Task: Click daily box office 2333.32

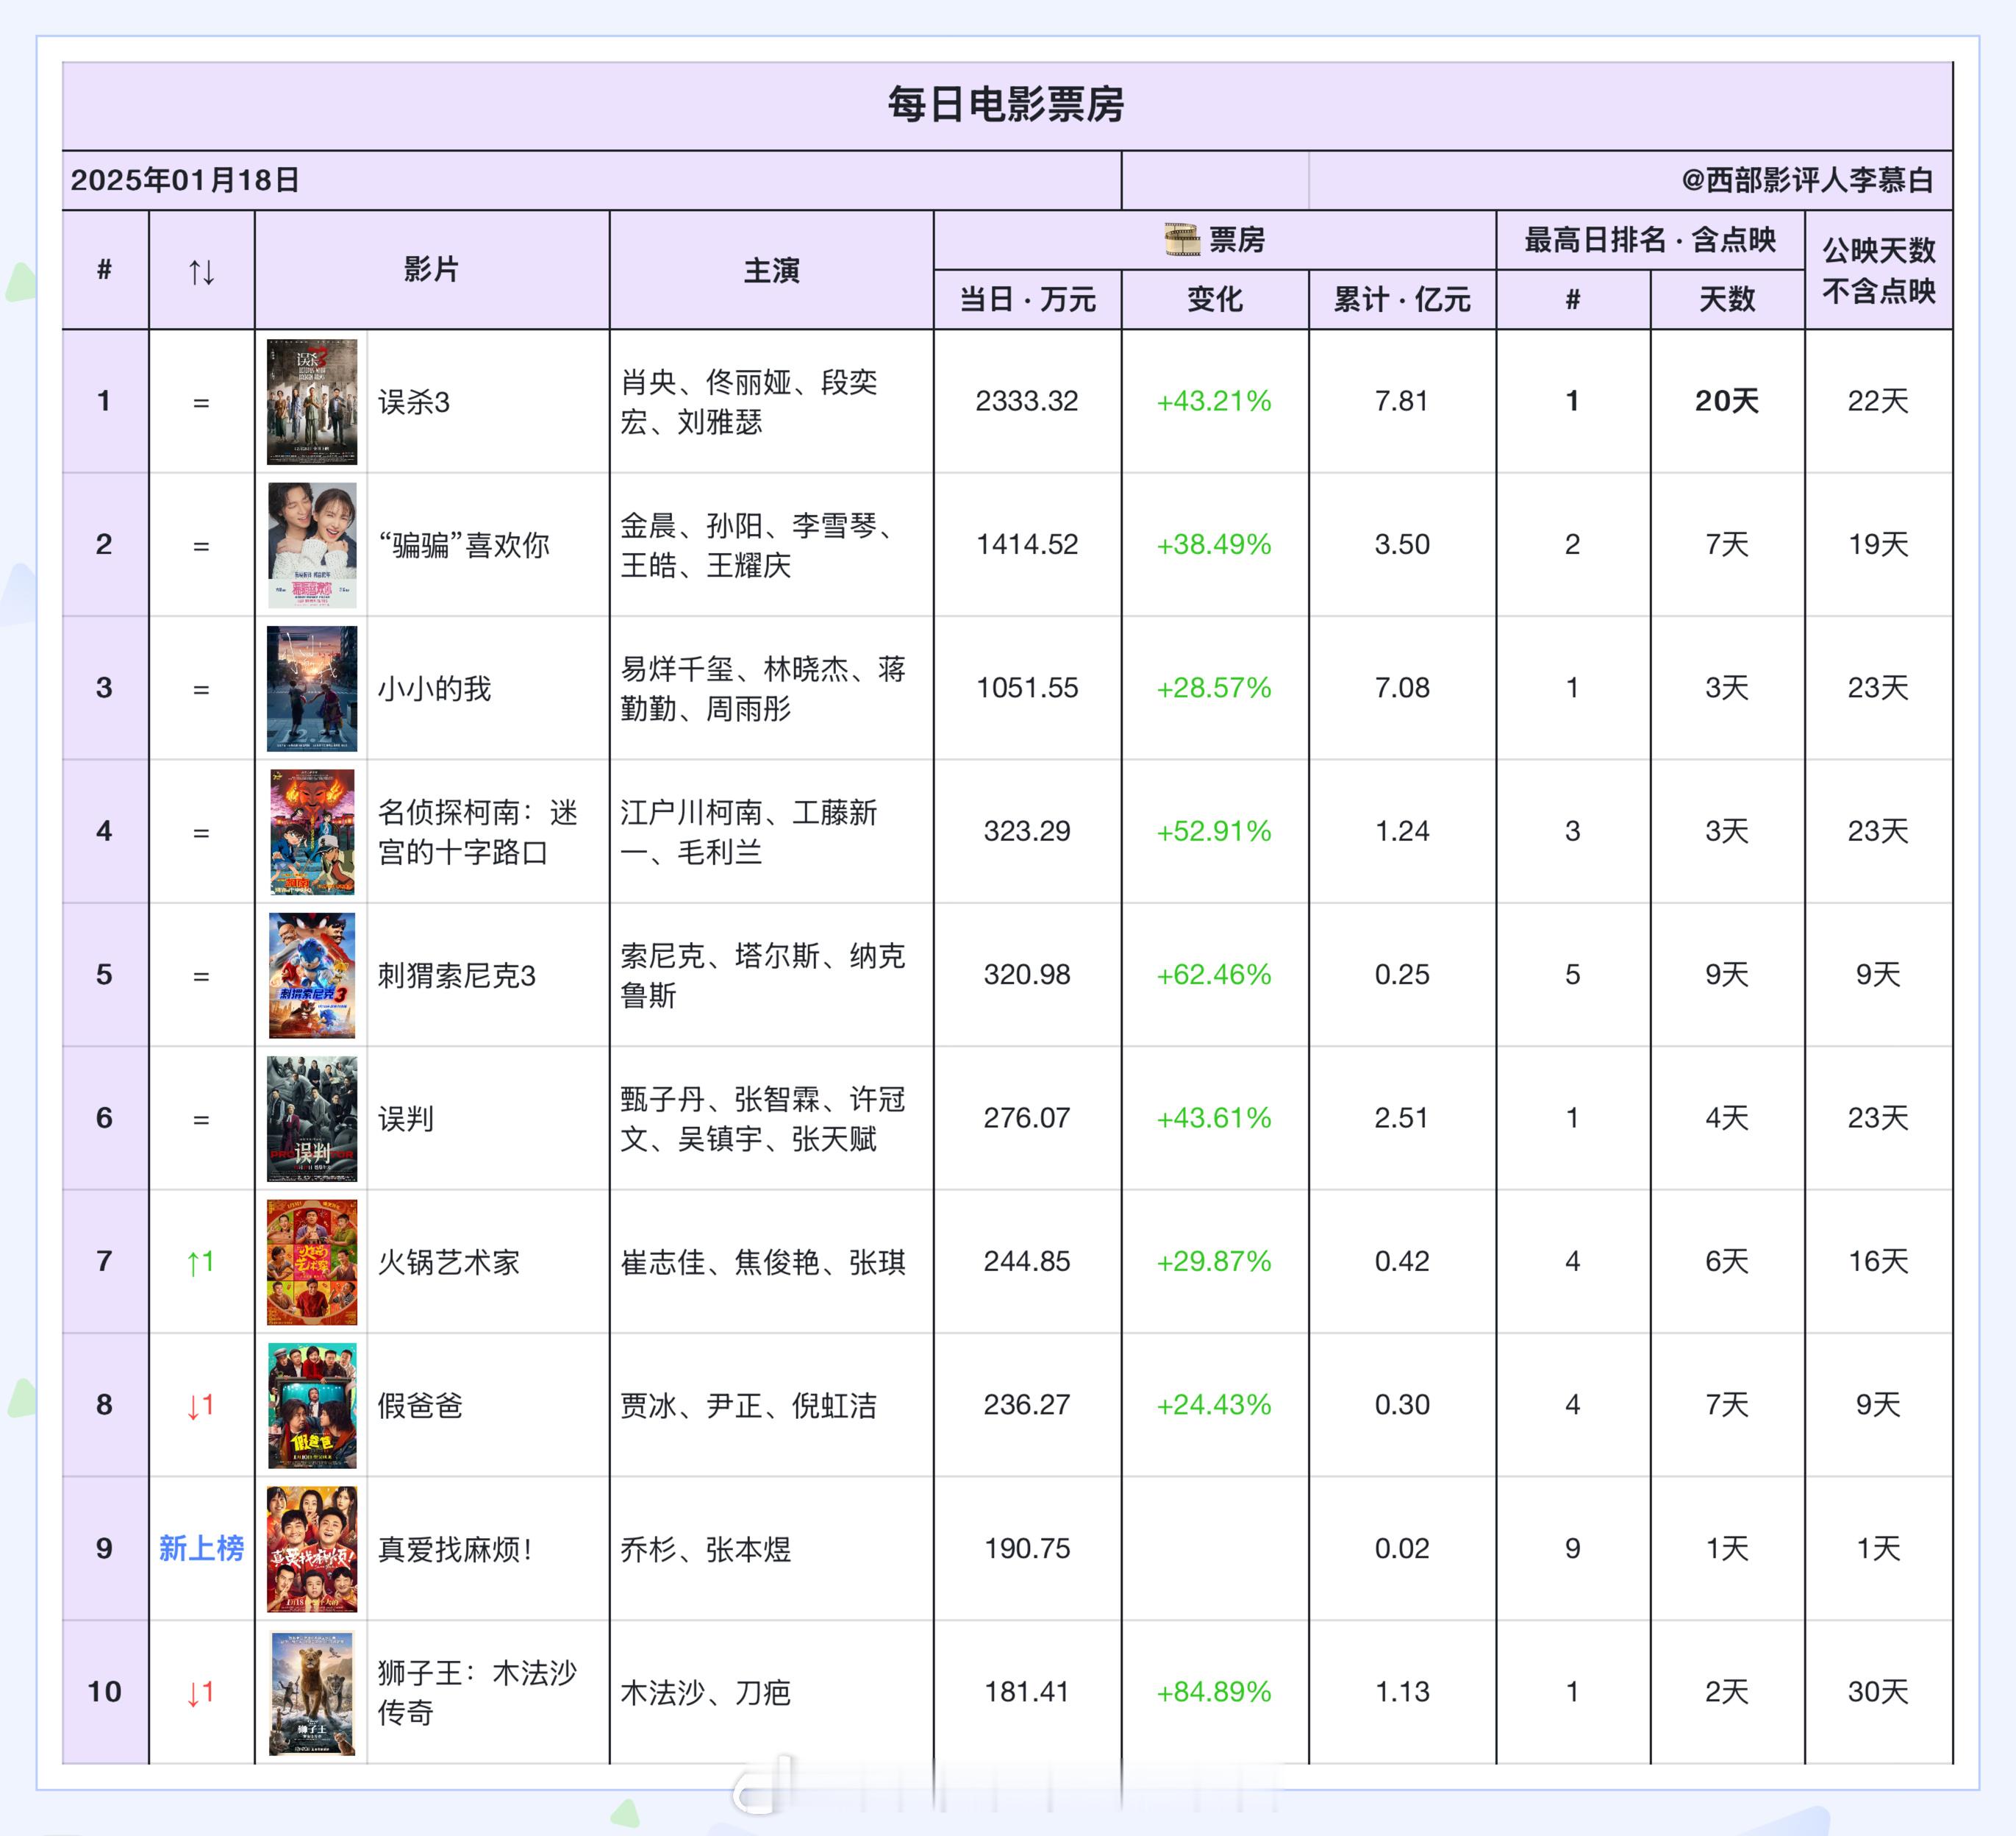Action: pyautogui.click(x=1027, y=401)
